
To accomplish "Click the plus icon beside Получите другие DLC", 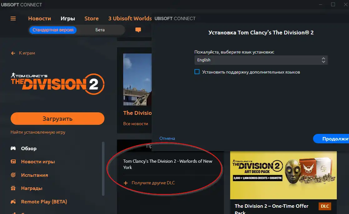I will coord(126,183).
